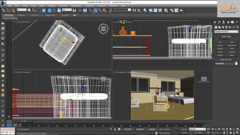The height and width of the screenshot is (135, 240).
Task: Click the Align tool icon
Action: [139, 10]
